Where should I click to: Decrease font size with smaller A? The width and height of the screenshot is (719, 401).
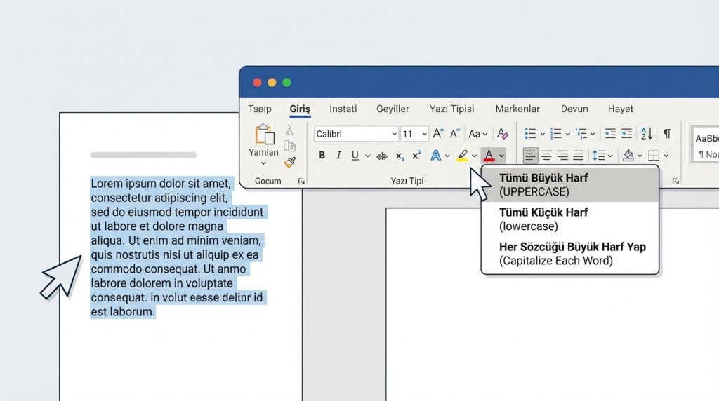click(x=454, y=134)
